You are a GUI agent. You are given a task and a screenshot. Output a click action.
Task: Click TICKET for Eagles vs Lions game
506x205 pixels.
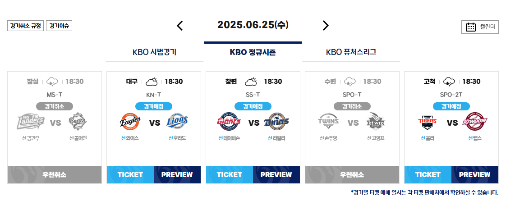coord(130,175)
